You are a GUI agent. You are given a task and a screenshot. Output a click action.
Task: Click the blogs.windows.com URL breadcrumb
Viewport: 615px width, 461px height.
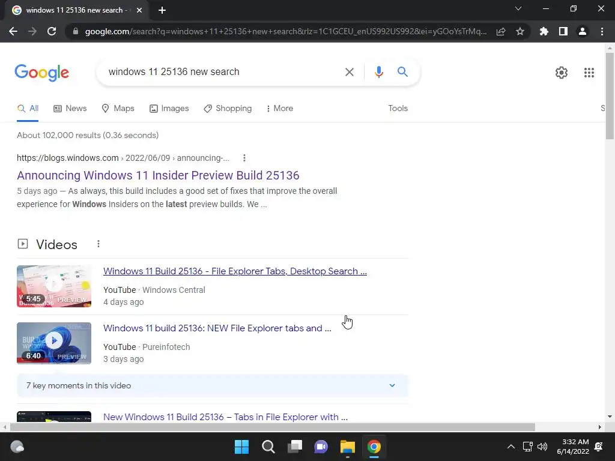point(123,158)
